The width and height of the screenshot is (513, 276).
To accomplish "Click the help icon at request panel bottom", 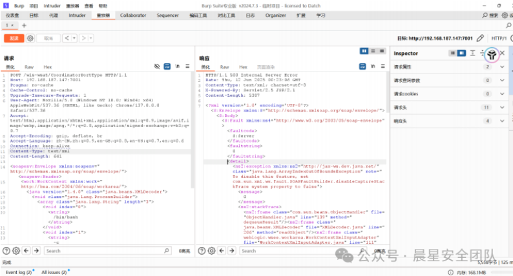I will [6, 251].
